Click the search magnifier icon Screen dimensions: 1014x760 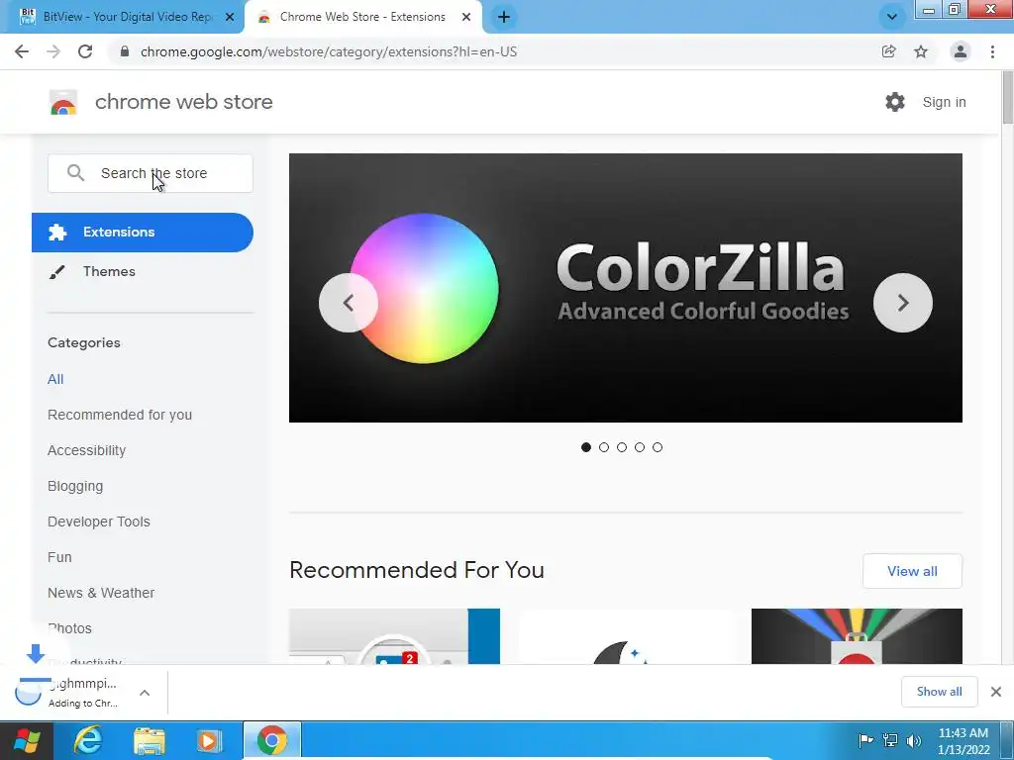pos(75,173)
